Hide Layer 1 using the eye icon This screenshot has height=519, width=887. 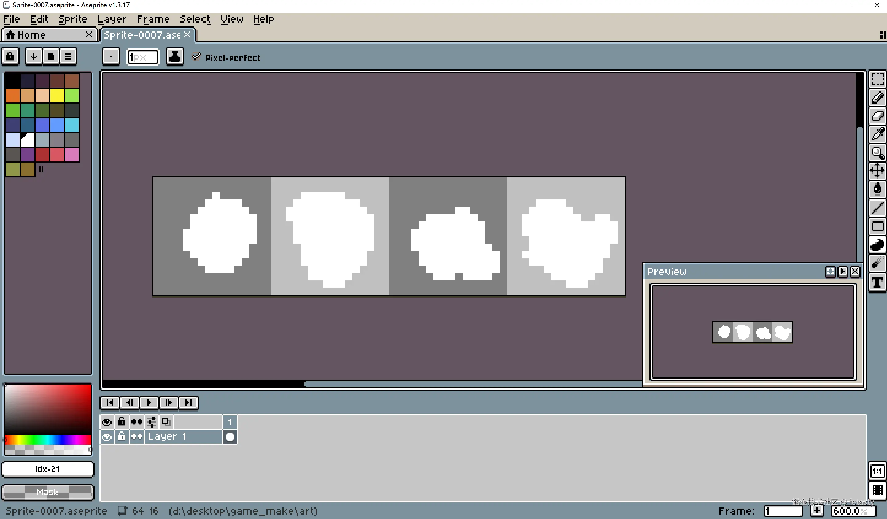107,437
